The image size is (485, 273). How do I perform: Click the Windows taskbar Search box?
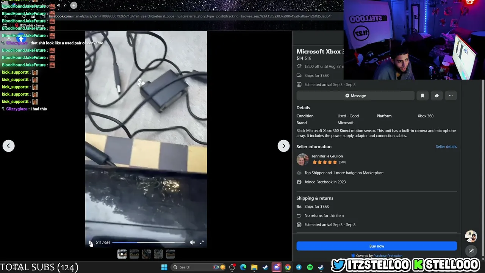coord(198,267)
